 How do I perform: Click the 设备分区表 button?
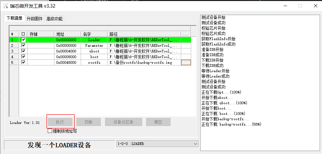point(123,122)
